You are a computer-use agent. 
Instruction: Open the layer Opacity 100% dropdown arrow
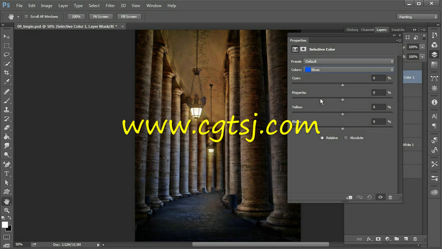[x=422, y=47]
